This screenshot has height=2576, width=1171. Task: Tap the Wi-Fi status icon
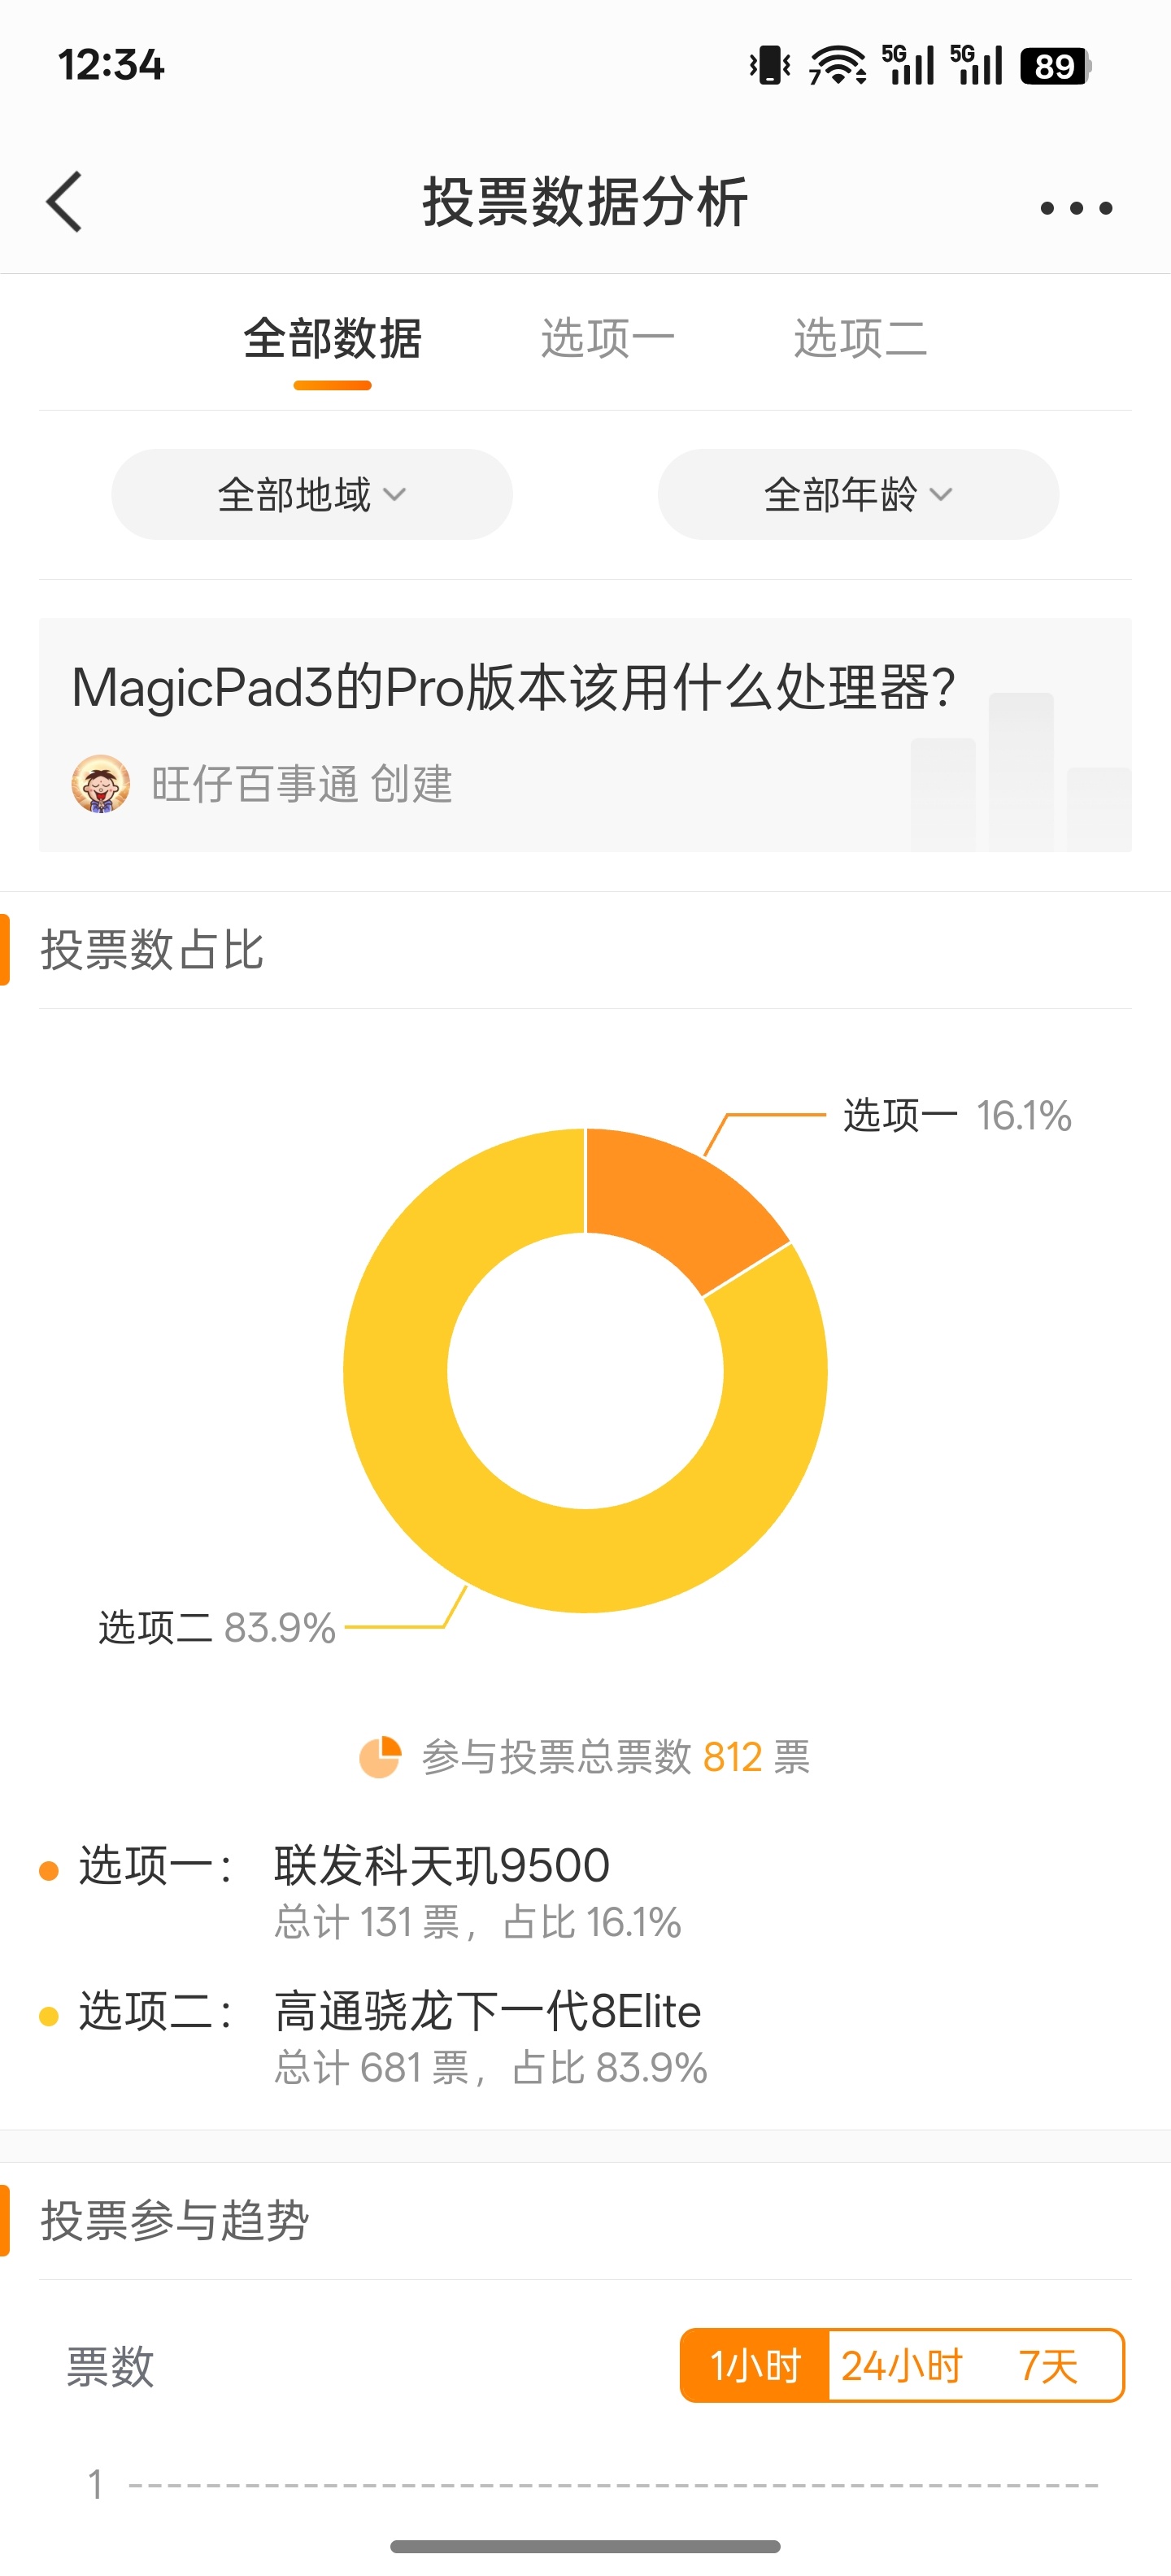(838, 66)
